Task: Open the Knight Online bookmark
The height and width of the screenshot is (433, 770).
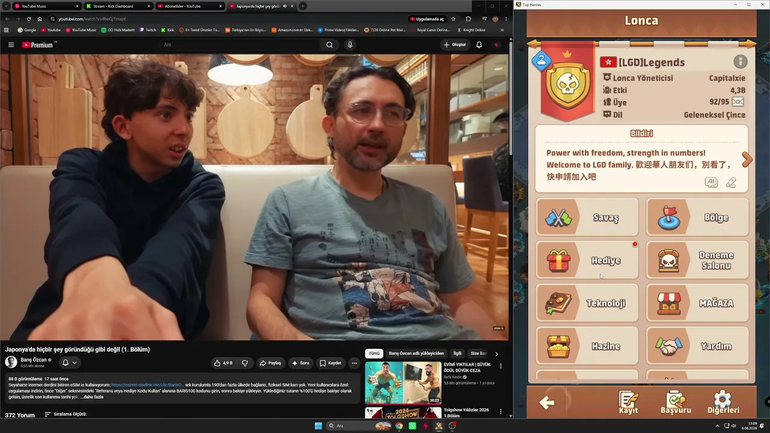Action: (472, 29)
